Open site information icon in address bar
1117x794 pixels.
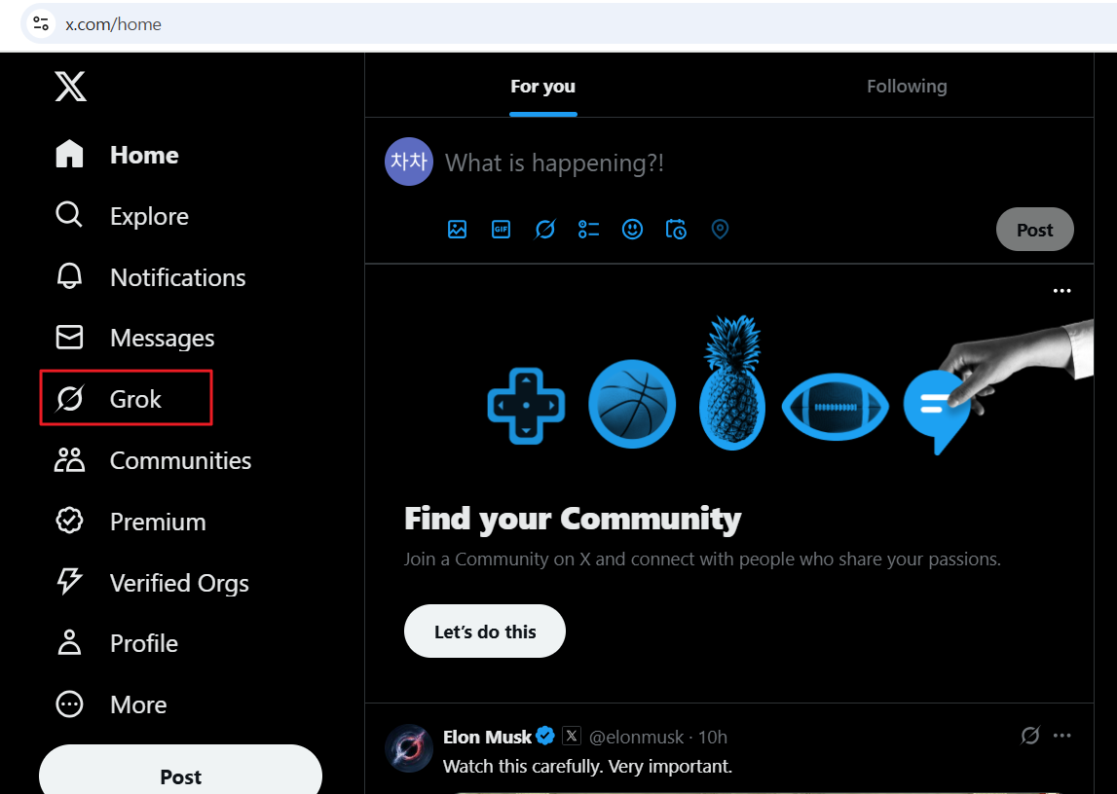(x=41, y=24)
